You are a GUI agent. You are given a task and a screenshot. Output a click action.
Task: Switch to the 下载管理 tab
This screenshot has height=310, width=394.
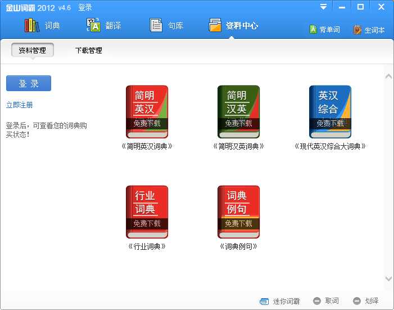88,50
